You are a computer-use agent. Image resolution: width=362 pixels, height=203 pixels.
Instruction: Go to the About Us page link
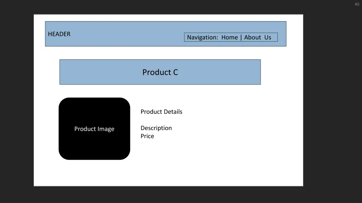pyautogui.click(x=258, y=37)
